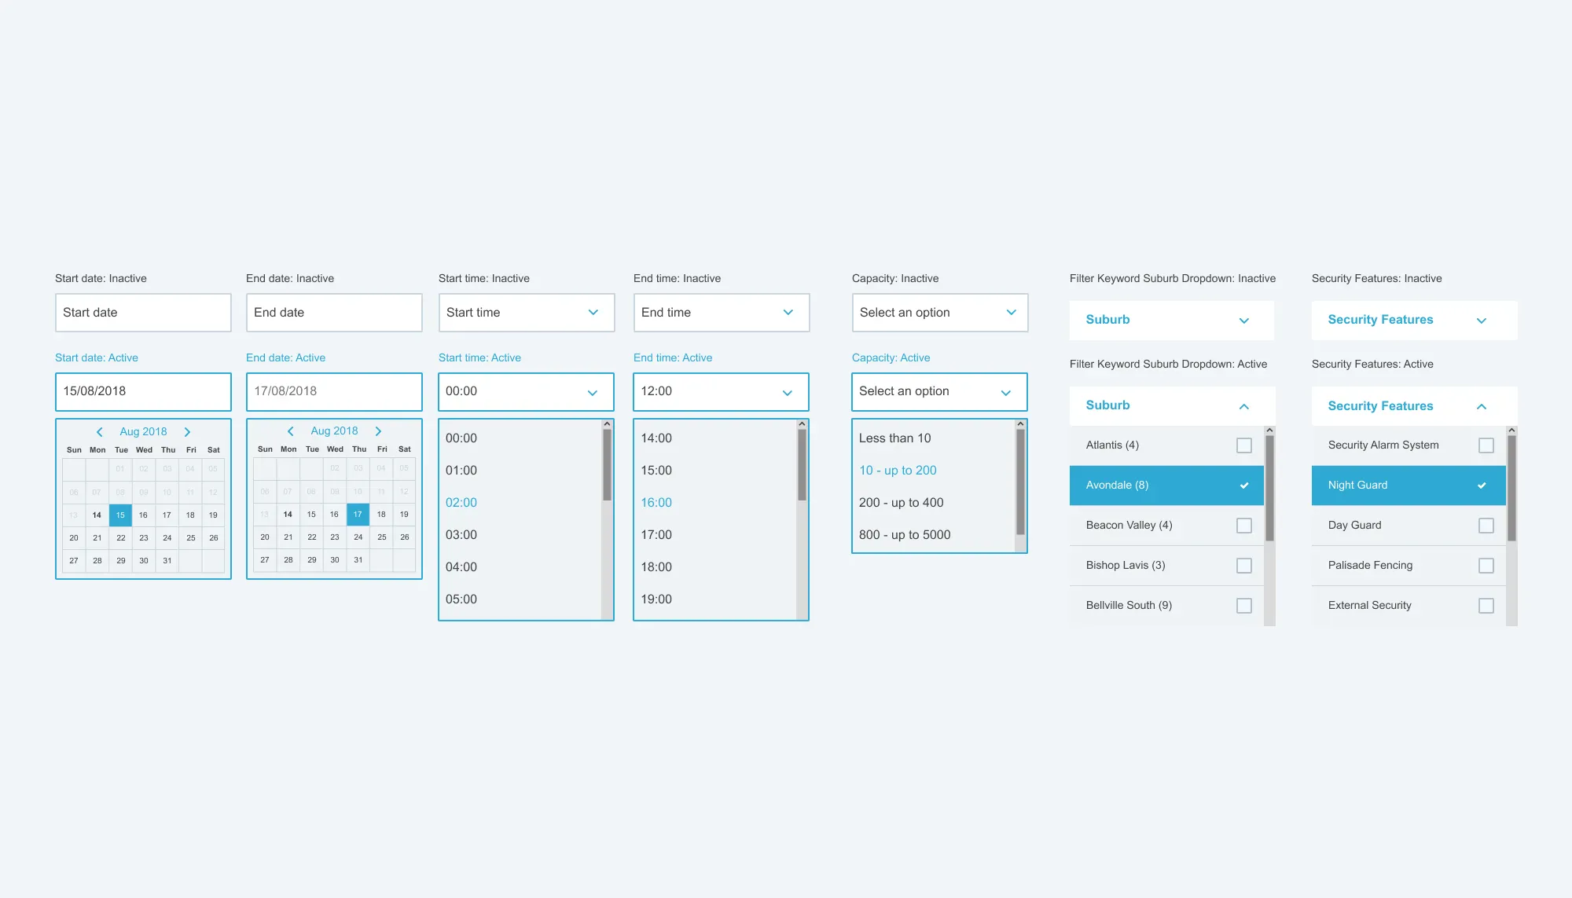Screen dimensions: 1572x898
Task: Click inactive Start date input field
Action: coord(143,313)
